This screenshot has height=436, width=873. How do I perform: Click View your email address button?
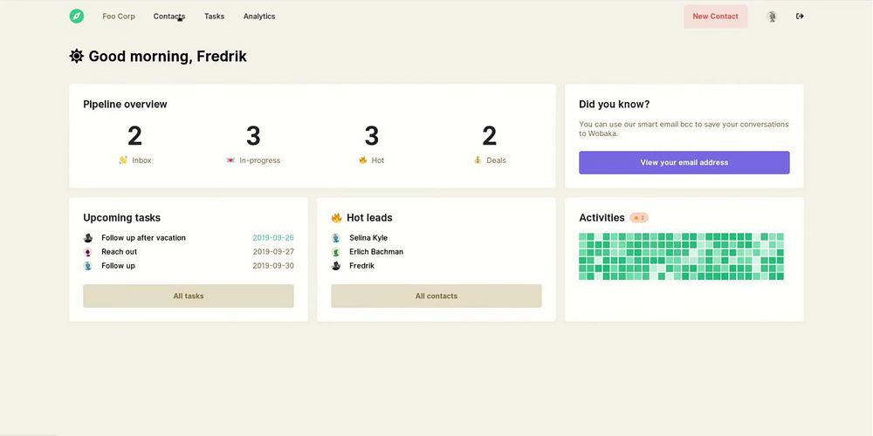coord(684,162)
